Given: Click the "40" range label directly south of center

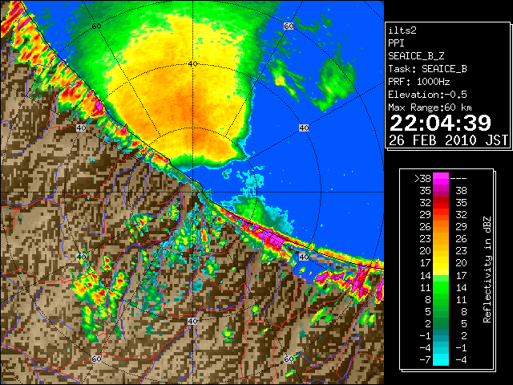Looking at the screenshot, I should tap(192, 321).
